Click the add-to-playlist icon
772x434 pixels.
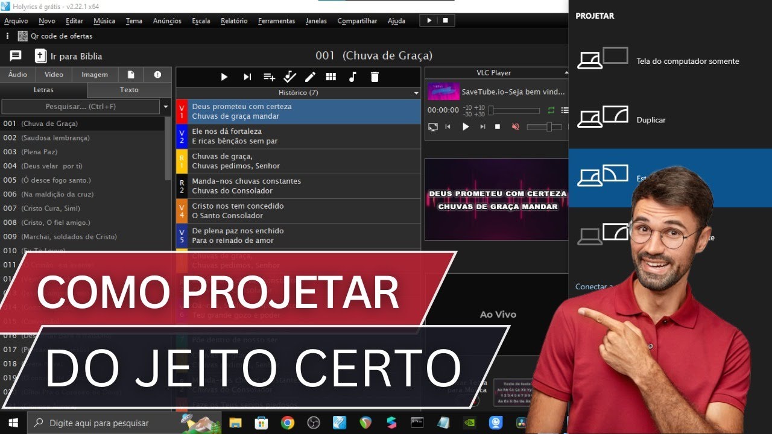(x=269, y=77)
